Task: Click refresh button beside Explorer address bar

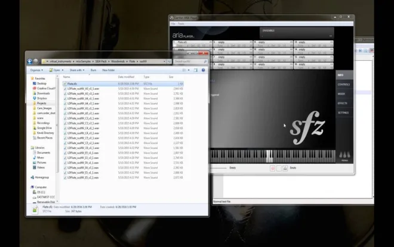Action: 169,61
